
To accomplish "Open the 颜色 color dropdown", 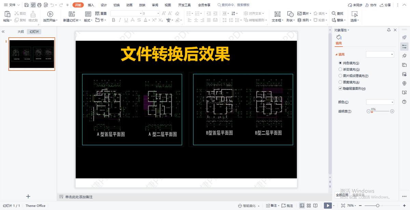I will [x=380, y=102].
